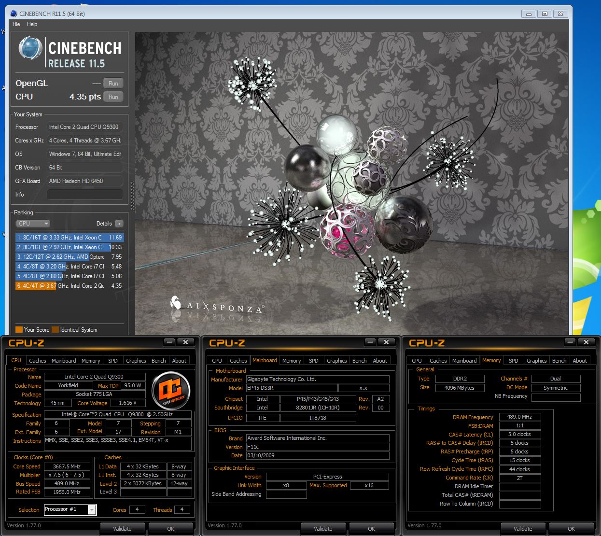Click the Processor field Intel Core 2 Quad Q9300
The height and width of the screenshot is (536, 601).
(84, 127)
